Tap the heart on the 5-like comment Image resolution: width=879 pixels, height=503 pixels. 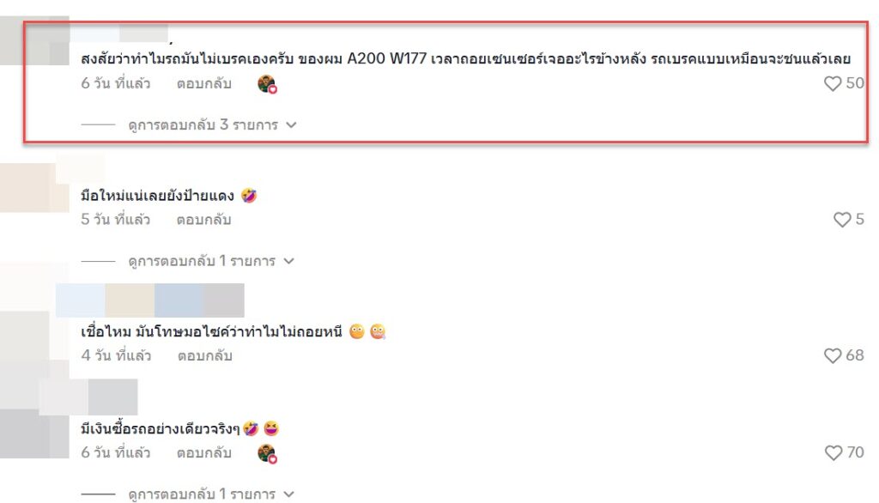[842, 219]
